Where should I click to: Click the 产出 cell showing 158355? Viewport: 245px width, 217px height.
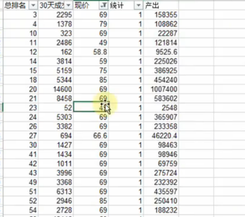[161, 15]
